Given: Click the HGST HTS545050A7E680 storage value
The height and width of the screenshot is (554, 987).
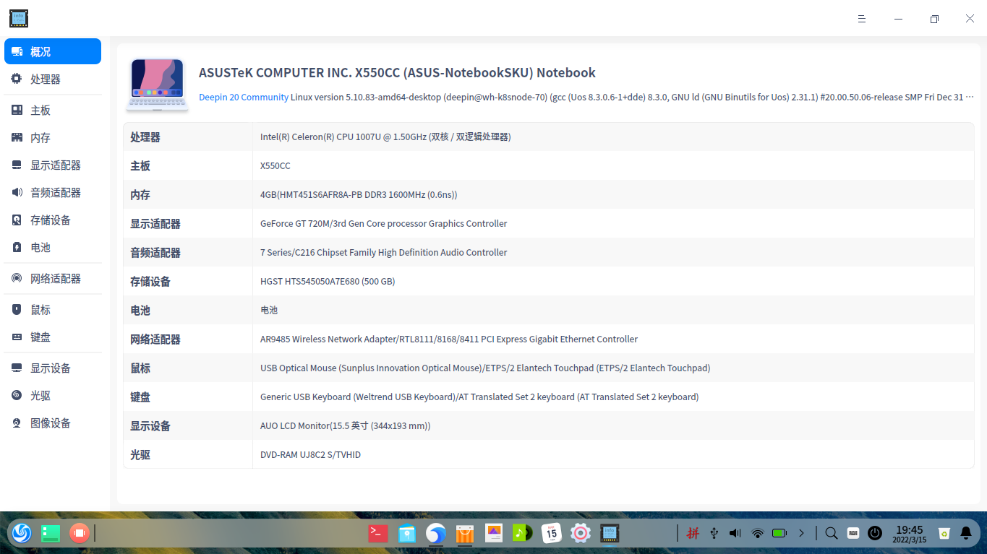Looking at the screenshot, I should click(328, 281).
